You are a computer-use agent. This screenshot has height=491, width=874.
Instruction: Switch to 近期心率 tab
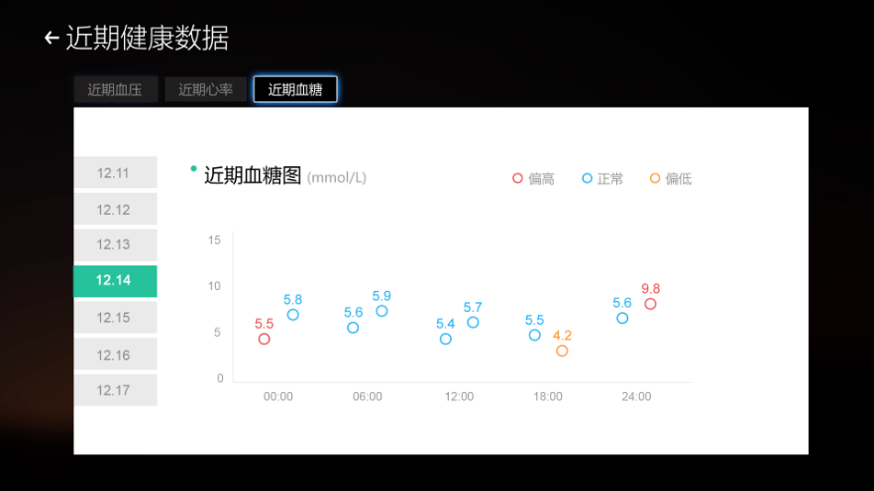205,90
